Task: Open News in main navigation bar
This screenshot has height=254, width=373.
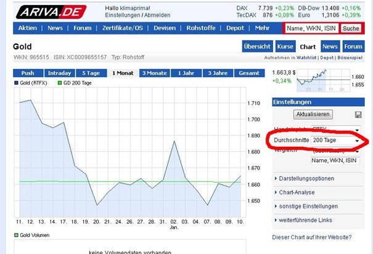Action: pos(55,28)
